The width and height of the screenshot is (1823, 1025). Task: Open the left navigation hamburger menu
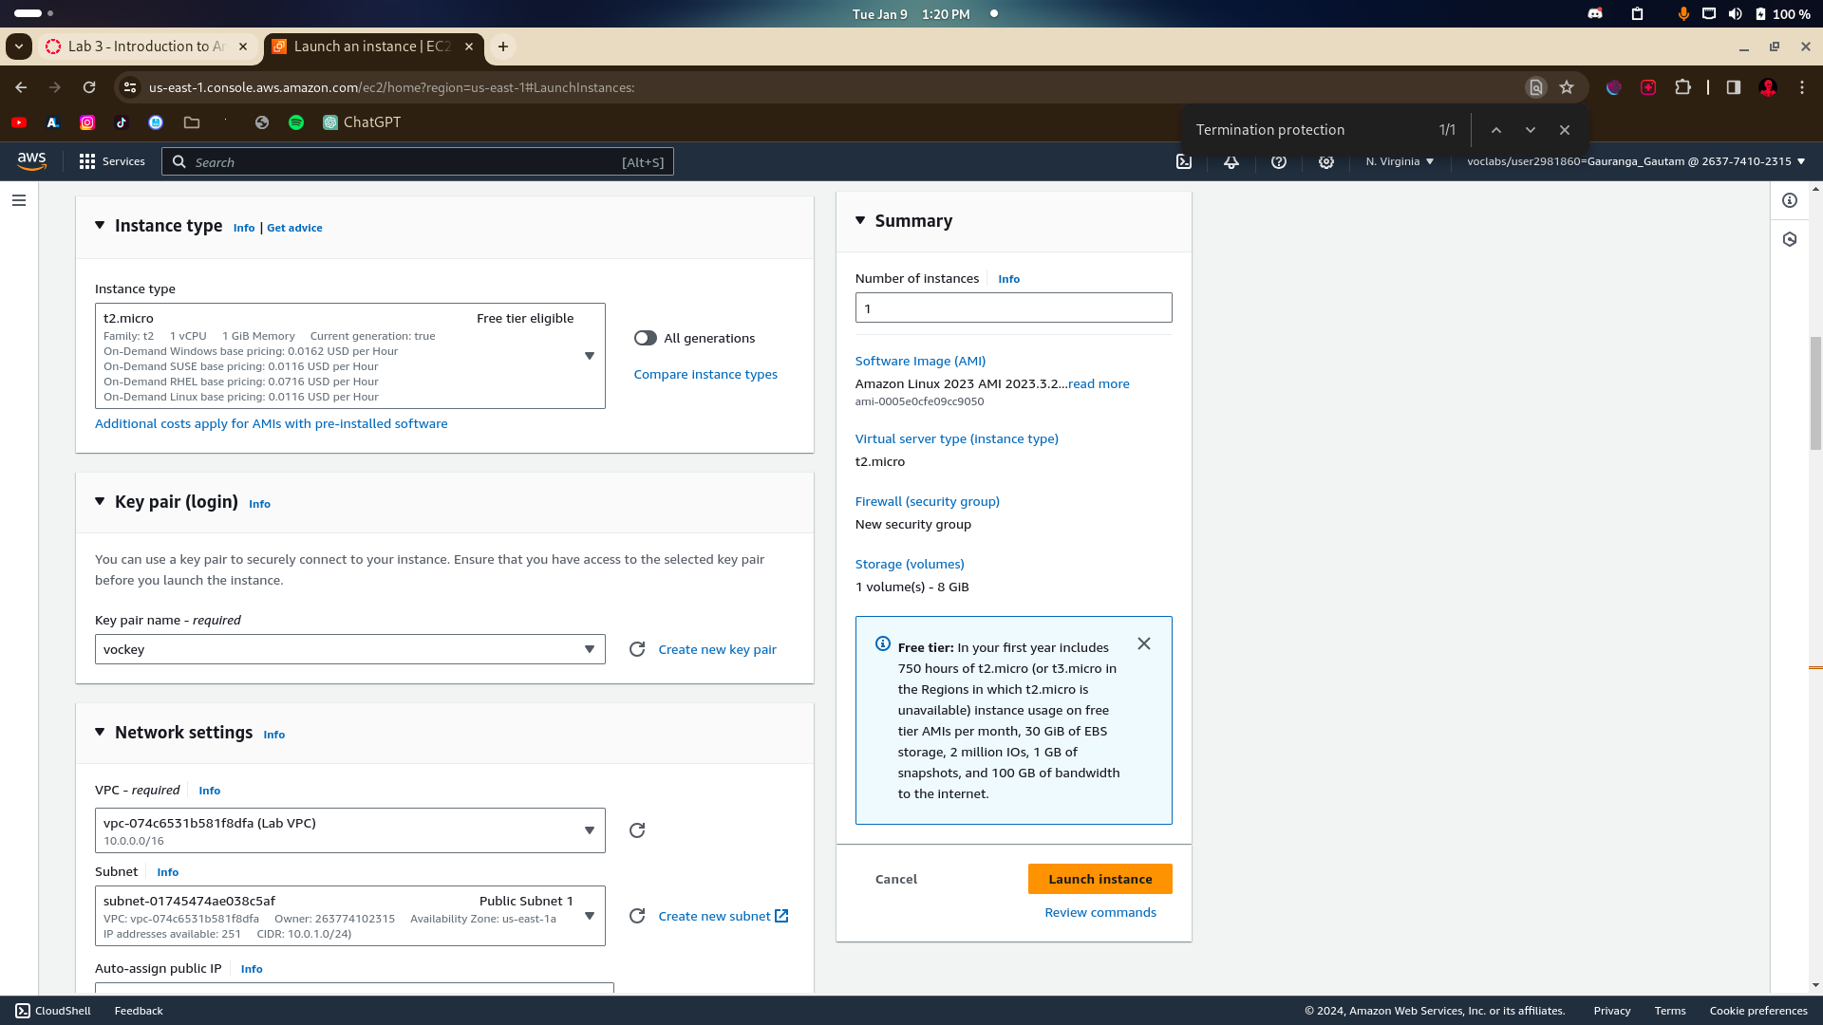click(x=19, y=200)
